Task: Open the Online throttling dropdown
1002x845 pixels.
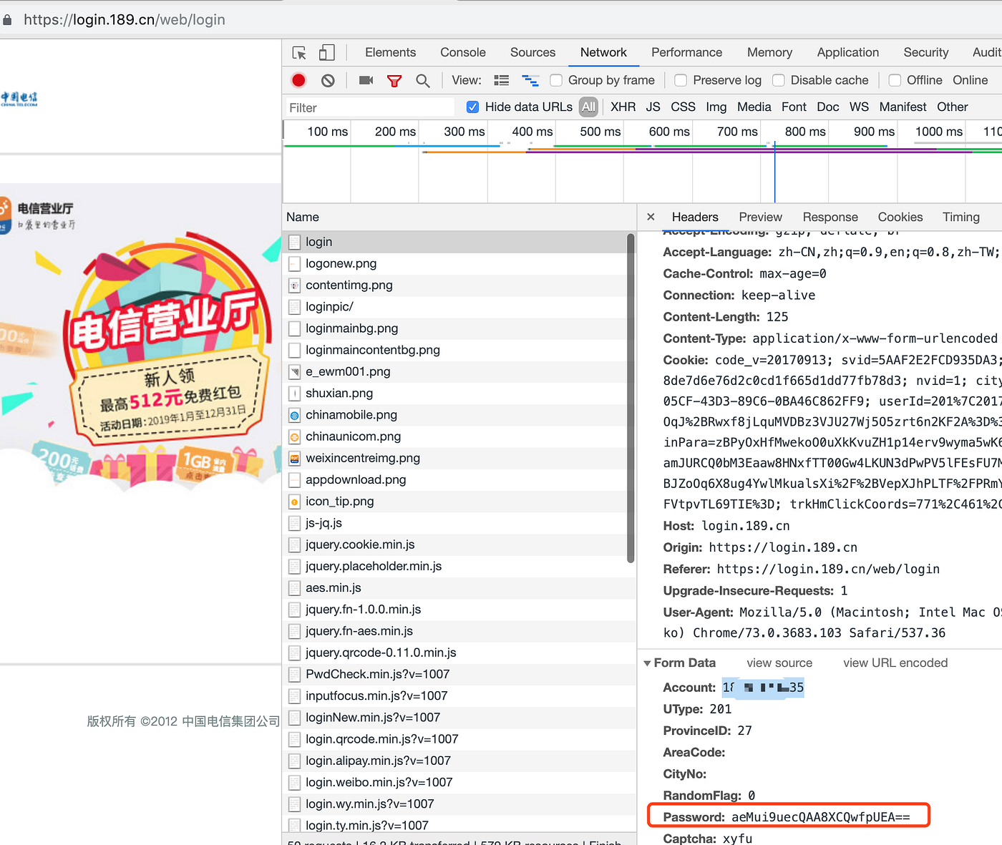Action: [x=970, y=80]
